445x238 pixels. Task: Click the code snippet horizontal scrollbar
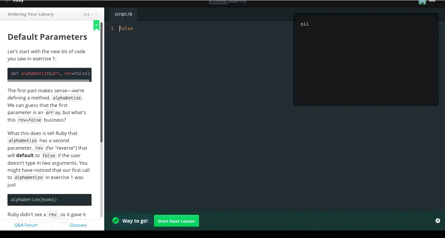[49, 81]
